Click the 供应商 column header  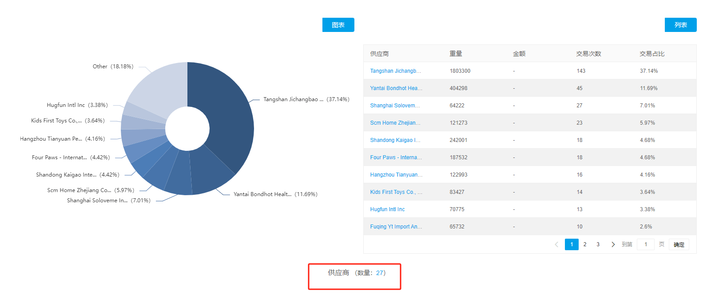pos(379,54)
